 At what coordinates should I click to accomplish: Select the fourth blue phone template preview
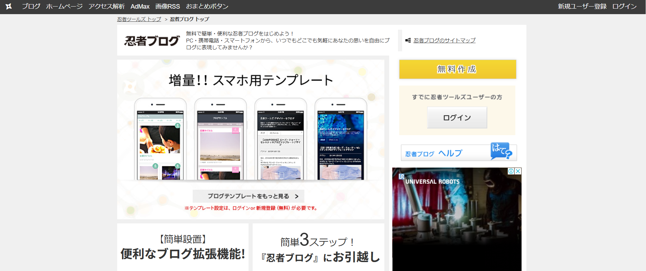pos(341,139)
